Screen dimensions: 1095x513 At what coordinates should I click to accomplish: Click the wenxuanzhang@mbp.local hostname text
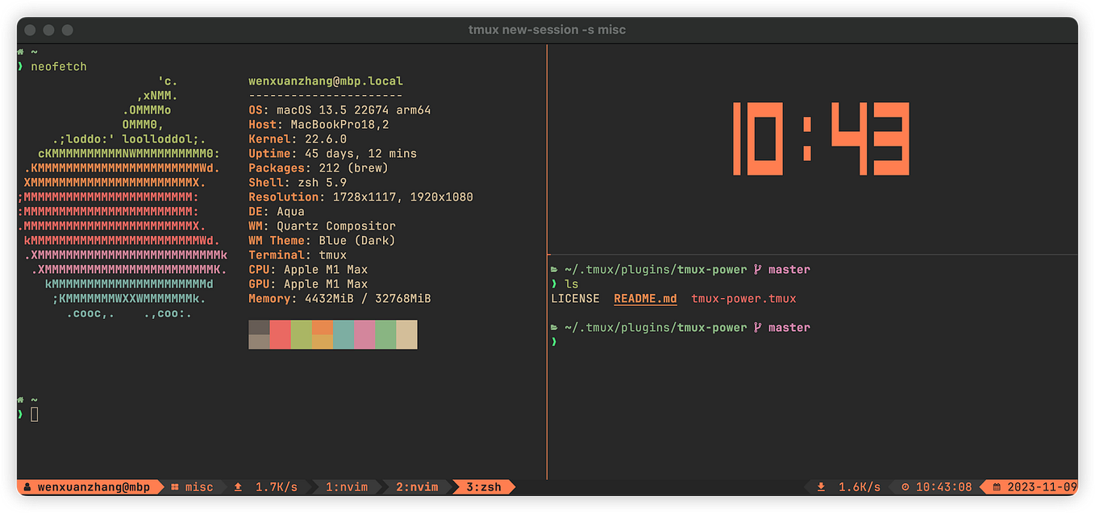pyautogui.click(x=325, y=81)
